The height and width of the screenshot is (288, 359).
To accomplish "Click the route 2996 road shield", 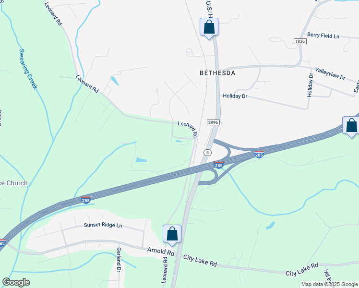I will (x=213, y=122).
